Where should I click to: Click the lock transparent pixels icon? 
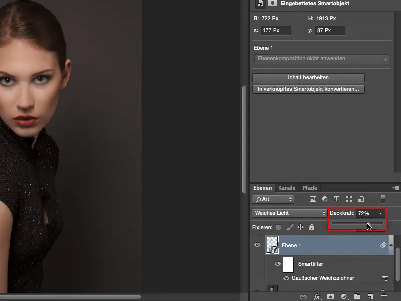pyautogui.click(x=278, y=227)
